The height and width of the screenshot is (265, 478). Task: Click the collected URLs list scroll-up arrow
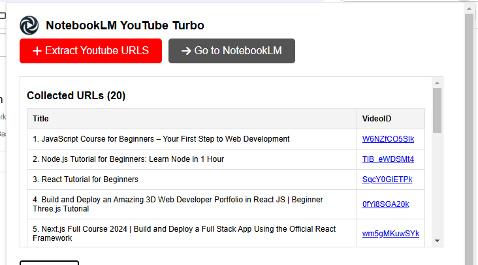point(437,83)
